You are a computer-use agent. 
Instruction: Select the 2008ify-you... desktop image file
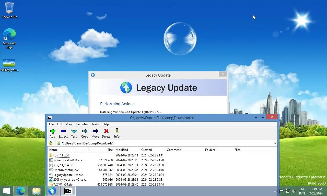click(x=9, y=65)
